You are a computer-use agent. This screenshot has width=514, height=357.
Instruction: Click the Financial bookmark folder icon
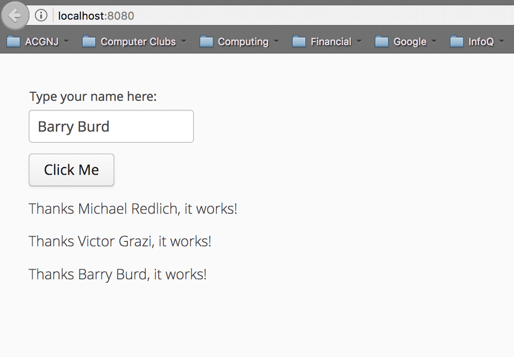pos(299,42)
